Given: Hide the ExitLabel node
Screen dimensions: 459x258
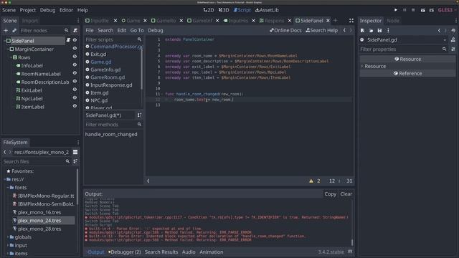Looking at the screenshot, I should [75, 90].
